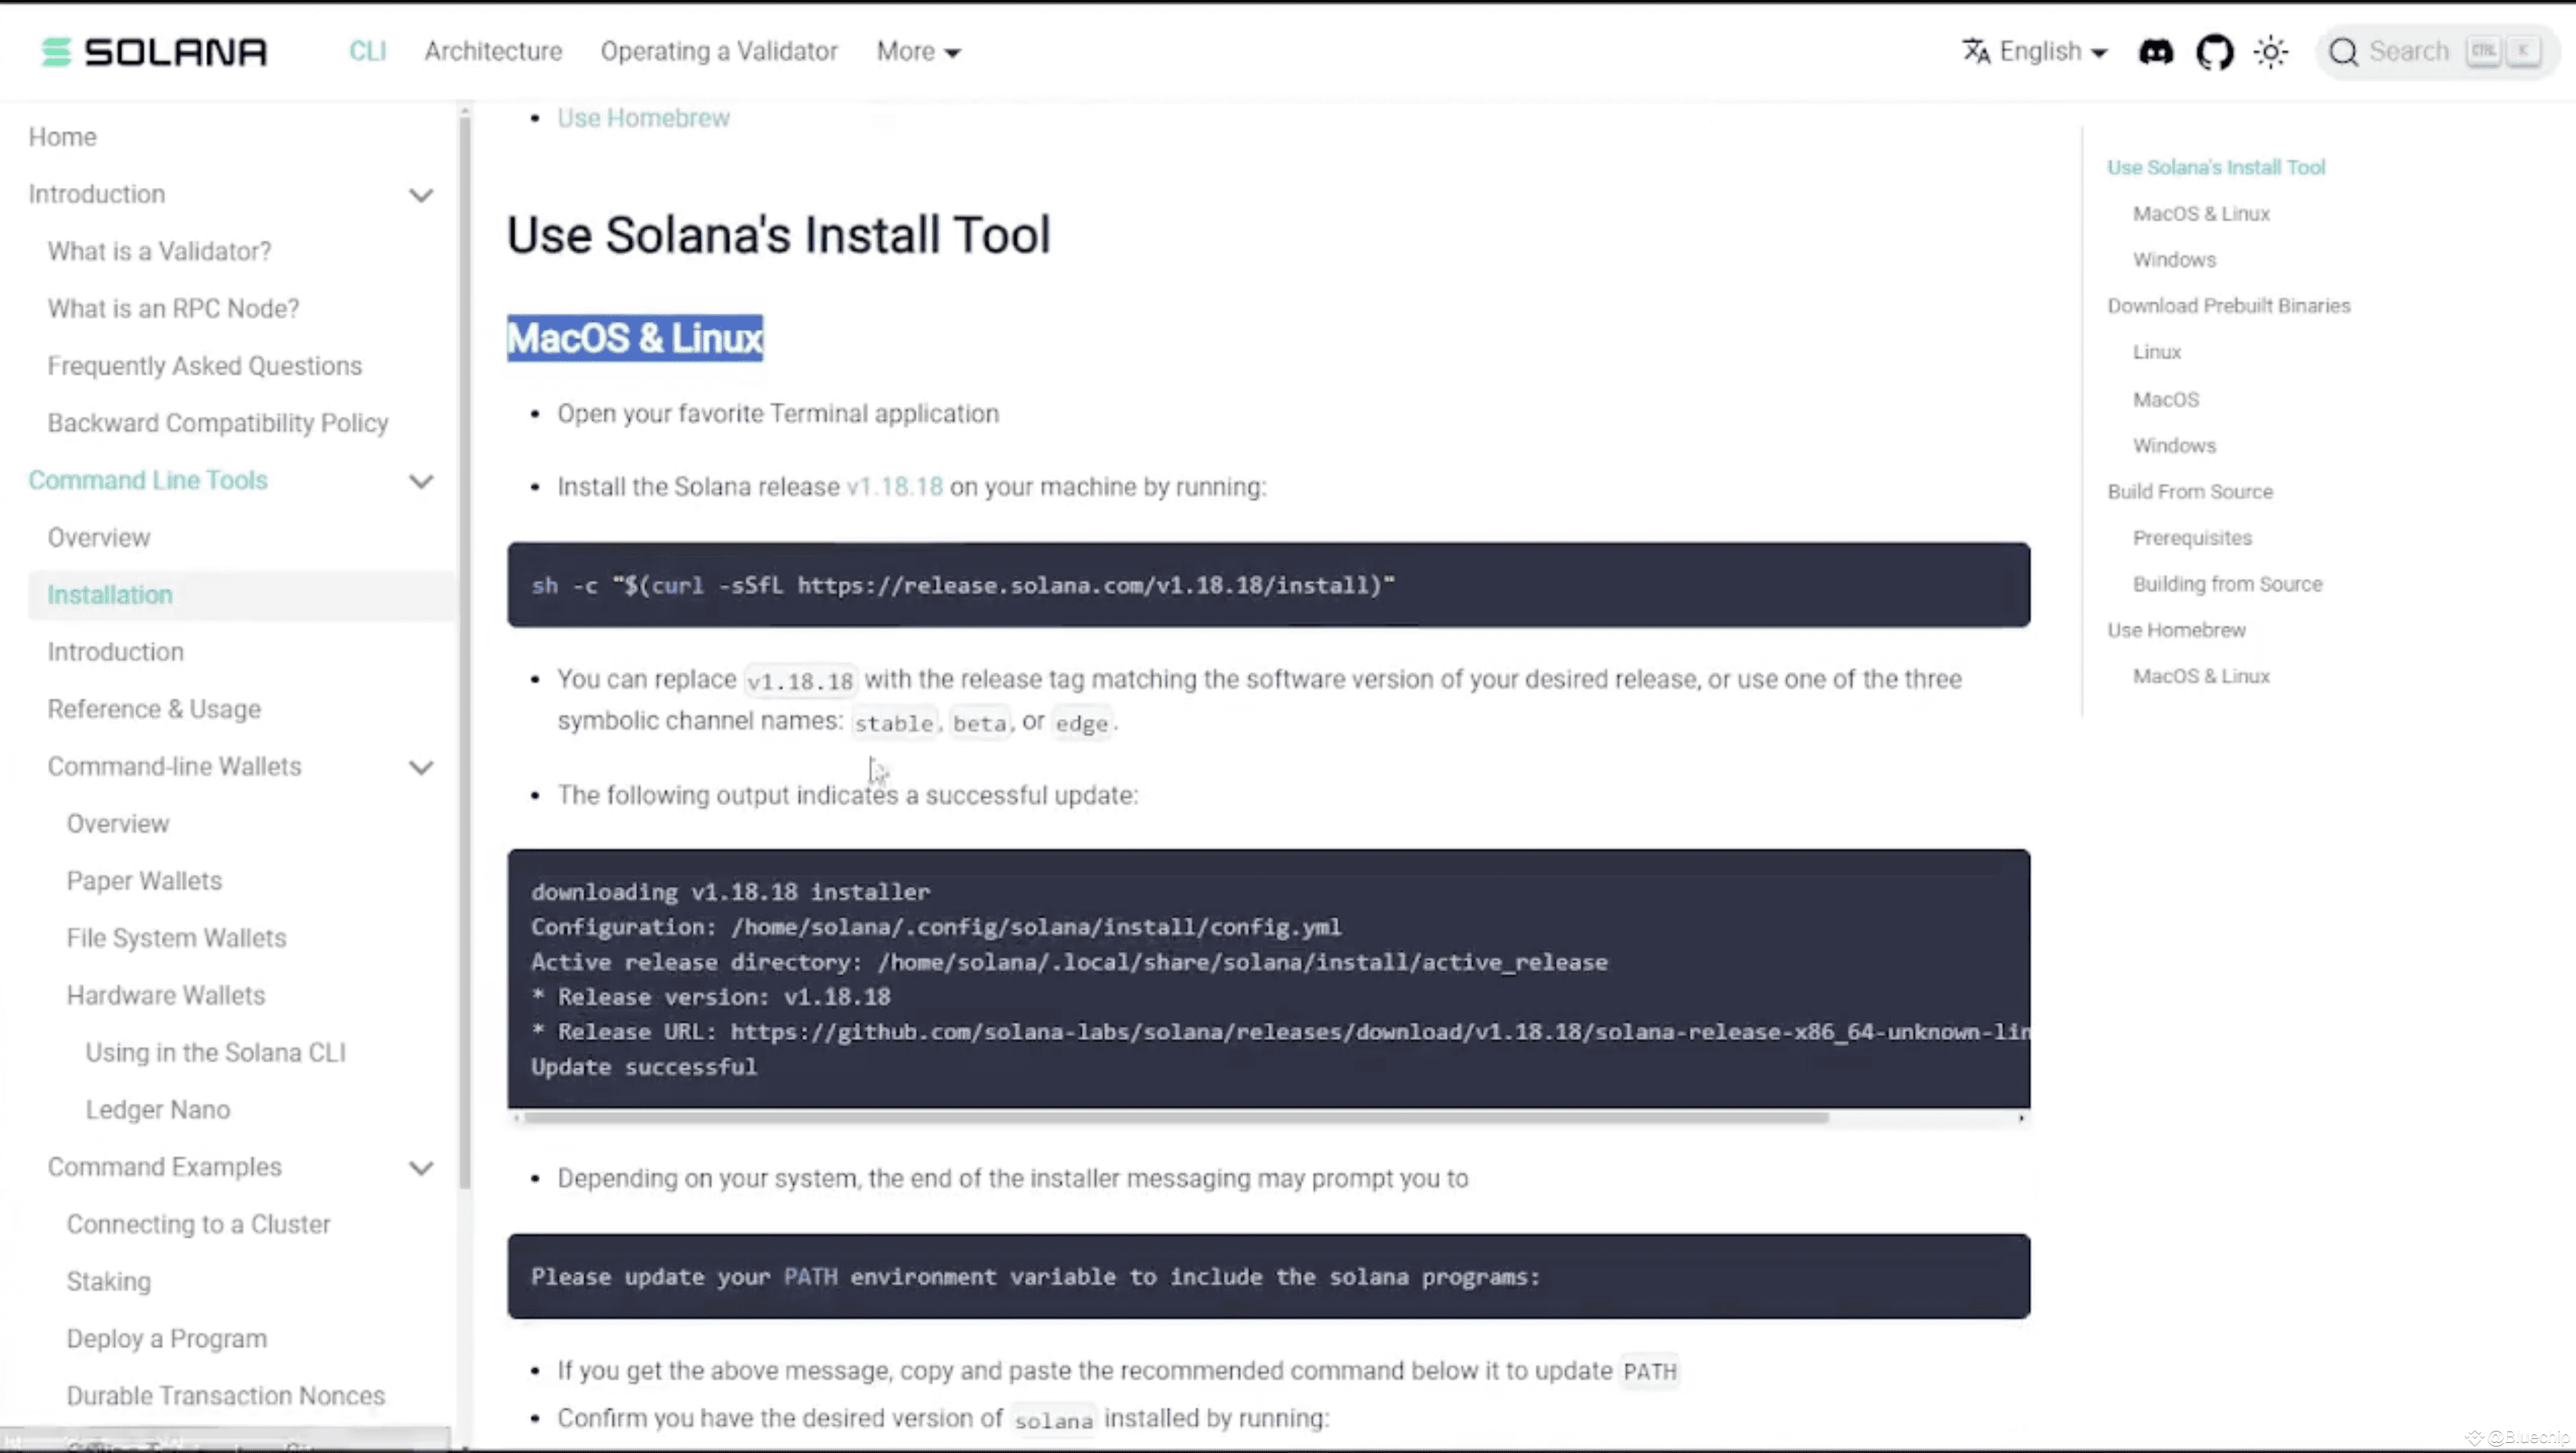Toggle dark mode with the sun icon
This screenshot has height=1453, width=2576.
[2271, 51]
